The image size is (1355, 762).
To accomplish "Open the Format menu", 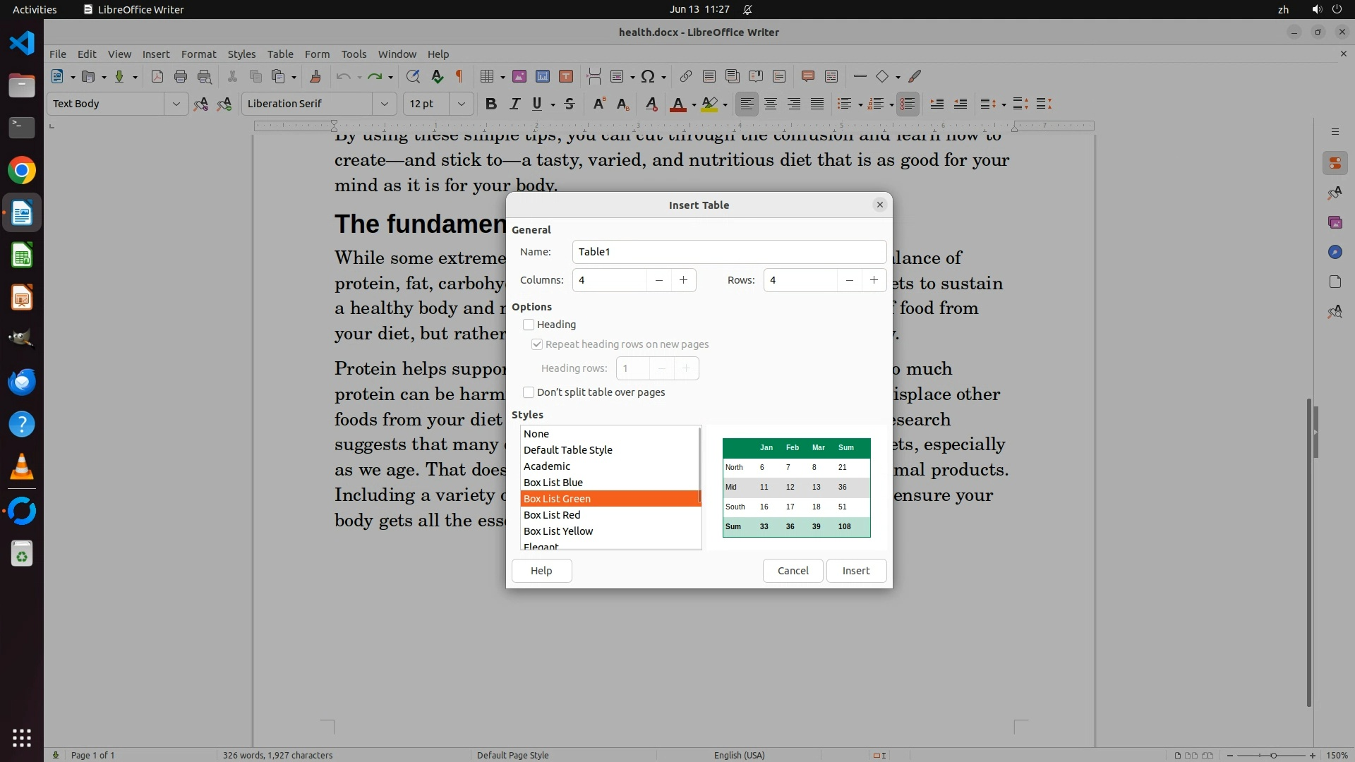I will [198, 54].
